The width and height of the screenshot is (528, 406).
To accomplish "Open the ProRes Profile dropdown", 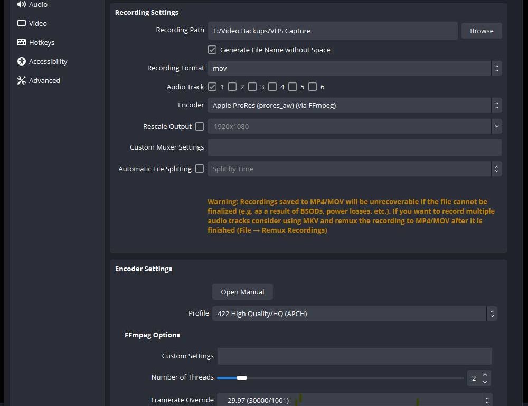I will pyautogui.click(x=354, y=313).
